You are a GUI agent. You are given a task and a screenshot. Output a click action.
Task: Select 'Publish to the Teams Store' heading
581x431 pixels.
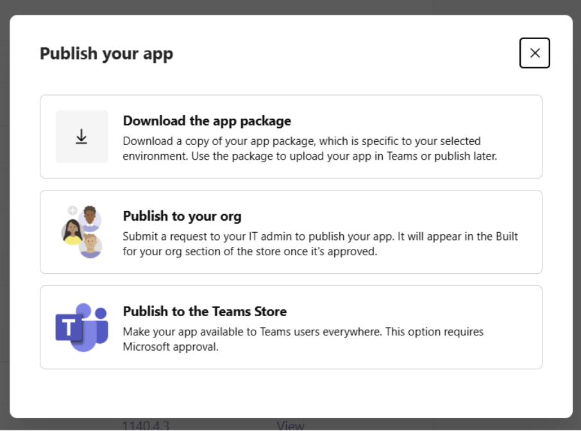click(205, 312)
